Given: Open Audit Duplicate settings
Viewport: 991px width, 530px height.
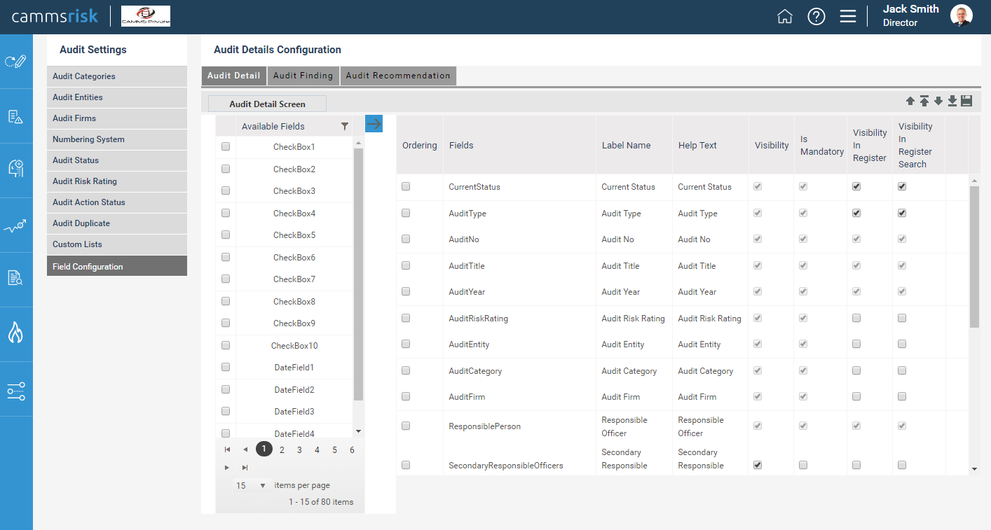Looking at the screenshot, I should coord(117,223).
